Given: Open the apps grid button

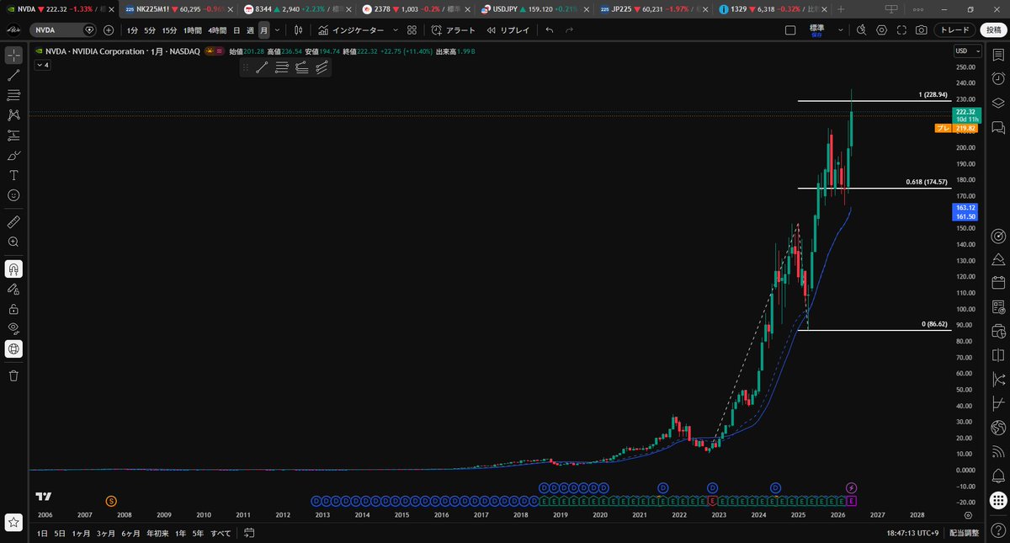Looking at the screenshot, I should 998,500.
